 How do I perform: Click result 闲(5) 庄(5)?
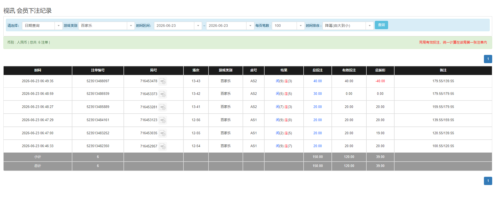[284, 94]
